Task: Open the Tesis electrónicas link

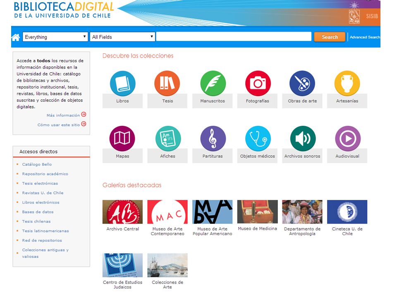Action: (x=40, y=183)
